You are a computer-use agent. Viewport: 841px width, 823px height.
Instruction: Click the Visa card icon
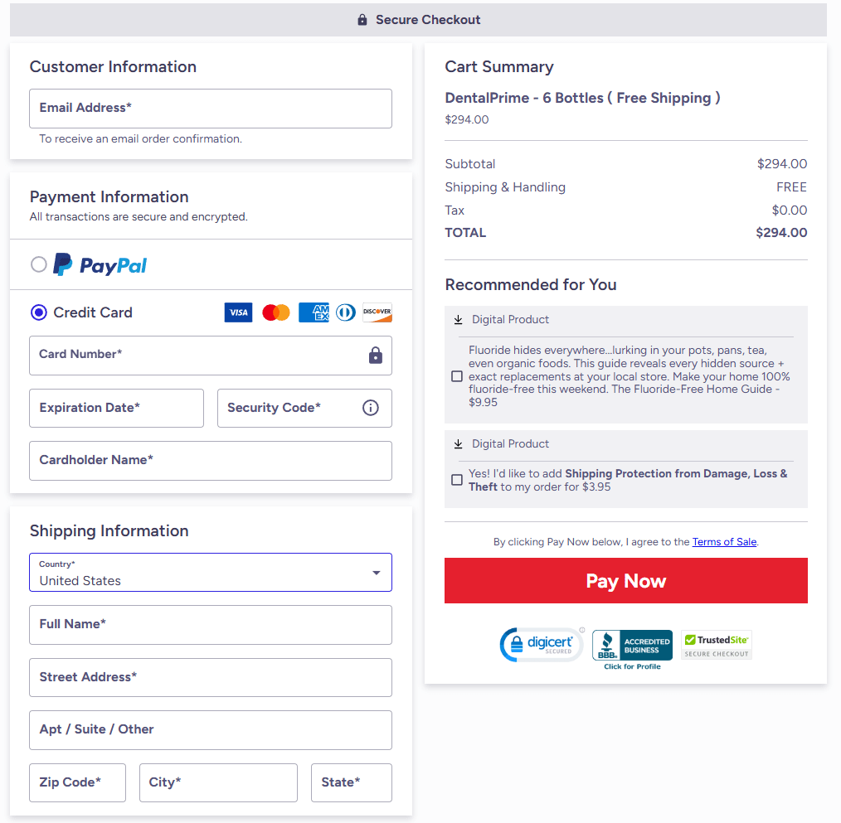point(238,312)
